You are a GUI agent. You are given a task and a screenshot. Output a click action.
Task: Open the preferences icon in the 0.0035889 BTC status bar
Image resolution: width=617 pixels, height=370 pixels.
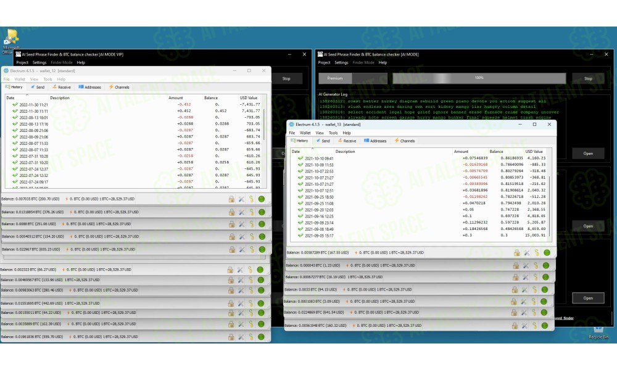pyautogui.click(x=241, y=324)
